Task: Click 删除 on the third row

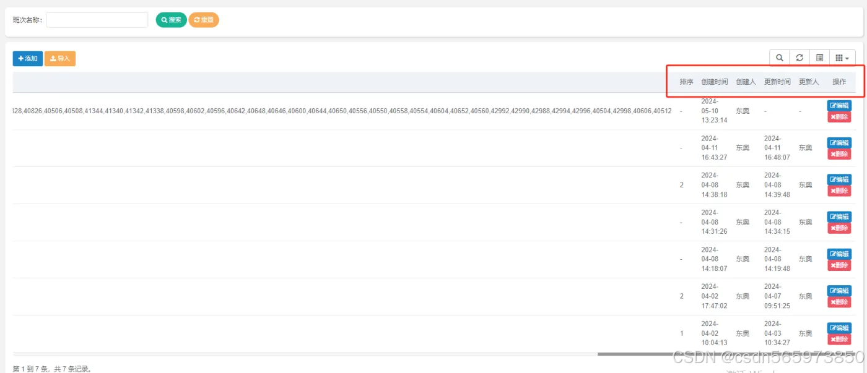Action: point(839,191)
